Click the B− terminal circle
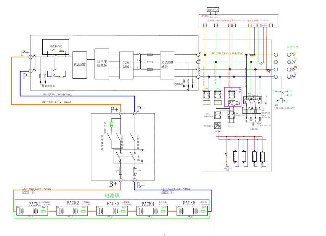 (x=135, y=180)
